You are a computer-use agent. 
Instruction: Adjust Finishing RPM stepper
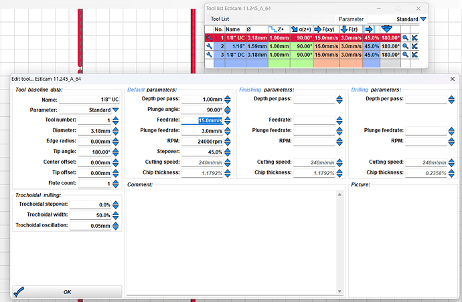point(339,142)
